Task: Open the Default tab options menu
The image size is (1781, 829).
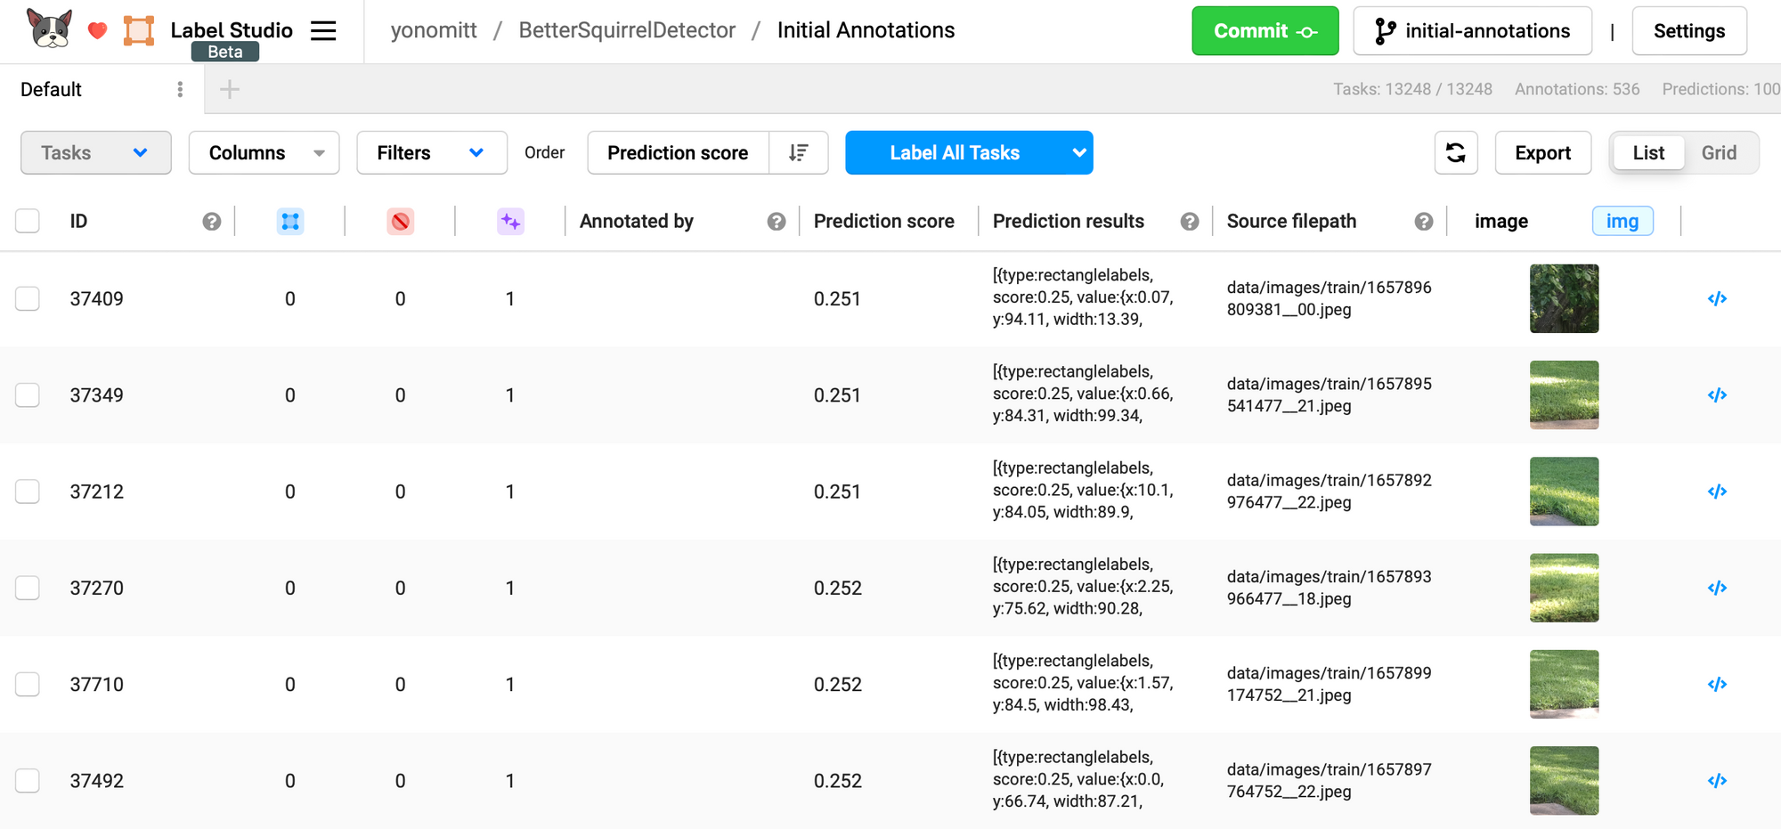Action: tap(180, 89)
